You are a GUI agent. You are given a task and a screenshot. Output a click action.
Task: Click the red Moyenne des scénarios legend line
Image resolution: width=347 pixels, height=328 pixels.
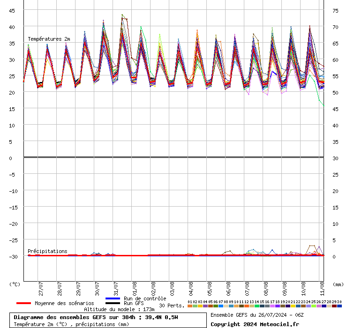tap(23, 303)
